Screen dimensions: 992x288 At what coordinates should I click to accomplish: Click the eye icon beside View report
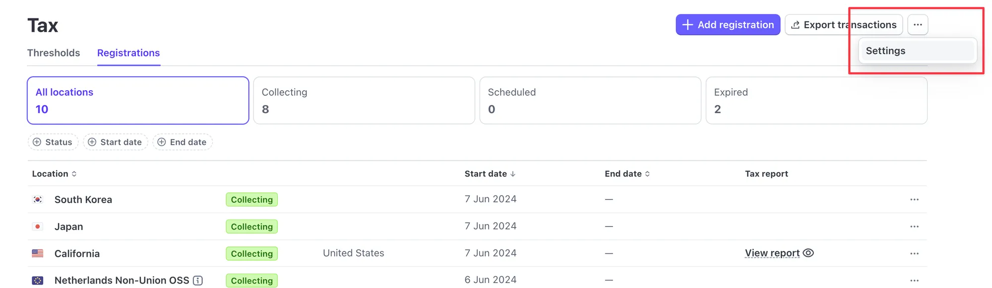[x=808, y=253]
